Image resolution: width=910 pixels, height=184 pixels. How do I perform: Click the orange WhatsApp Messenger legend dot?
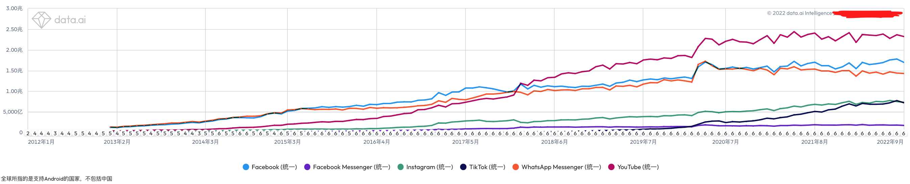pos(516,167)
